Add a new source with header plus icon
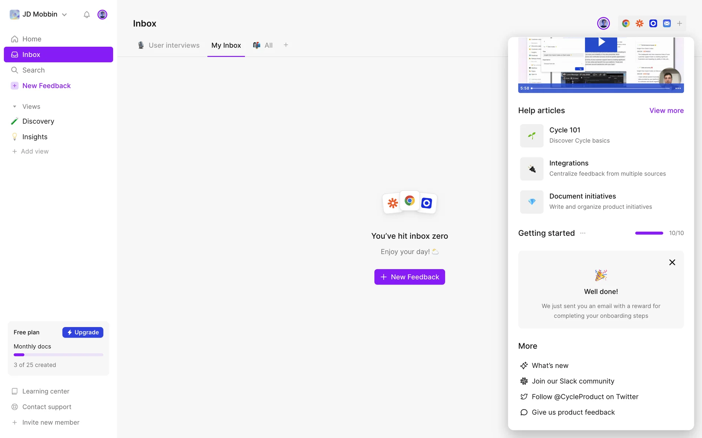This screenshot has width=702, height=438. coord(679,23)
